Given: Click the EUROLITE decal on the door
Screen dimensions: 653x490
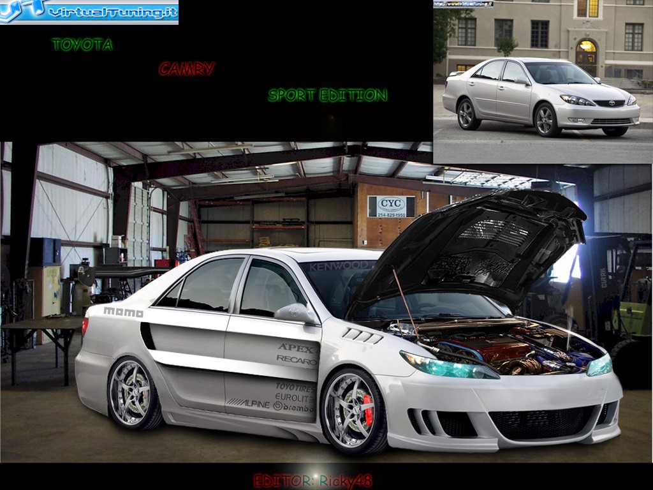Looking at the screenshot, I should click(x=294, y=398).
